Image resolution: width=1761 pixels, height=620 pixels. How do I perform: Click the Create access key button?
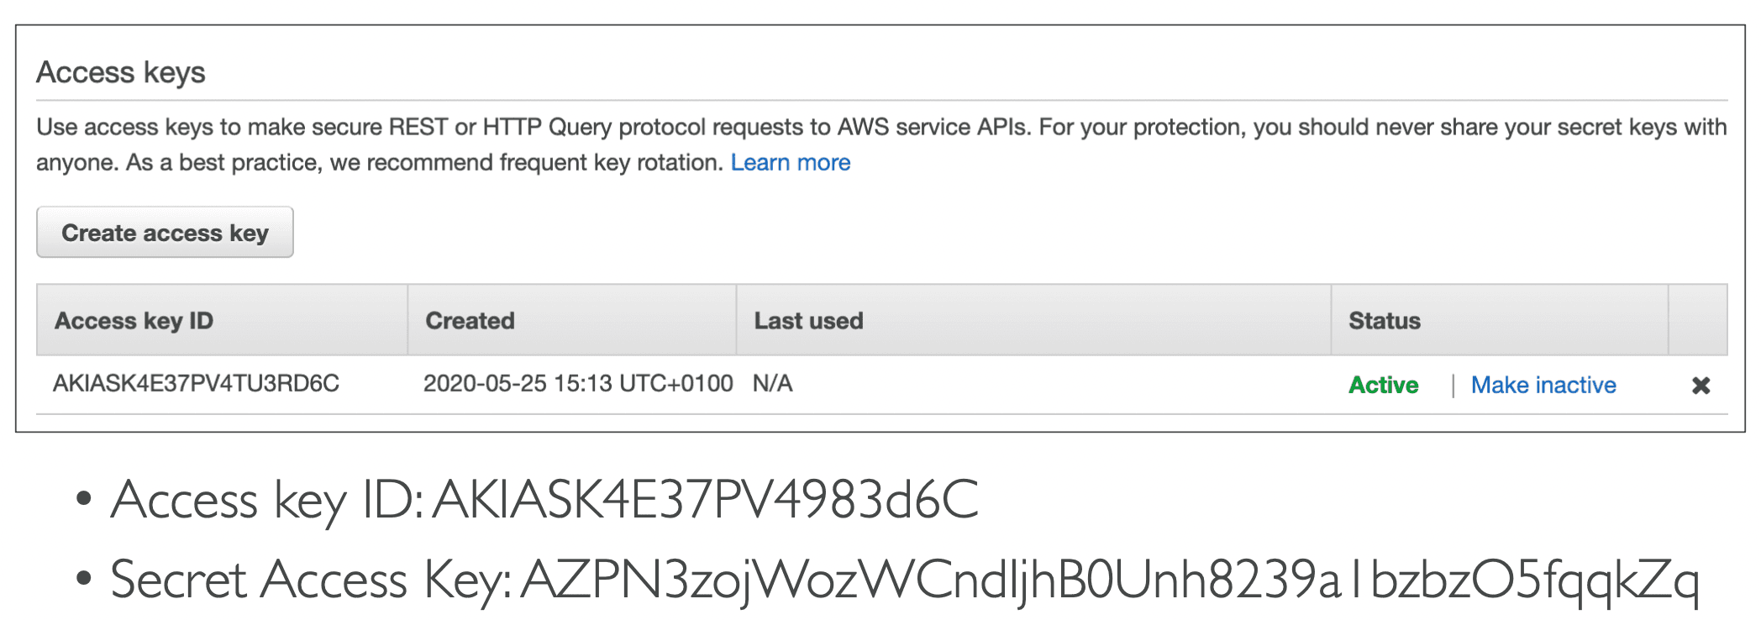click(165, 233)
